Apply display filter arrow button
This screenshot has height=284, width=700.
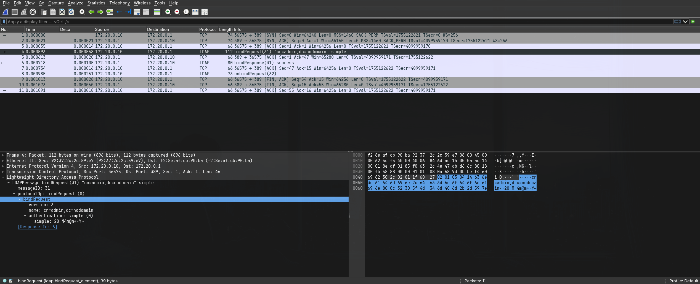pyautogui.click(x=677, y=22)
